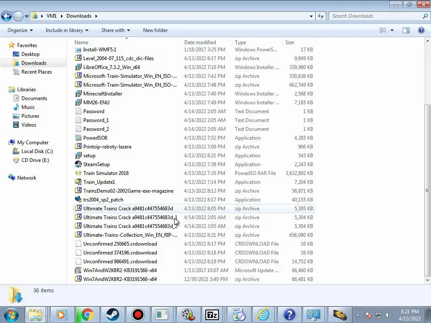Click the vertical scrollbar thumb in file list

[427, 190]
